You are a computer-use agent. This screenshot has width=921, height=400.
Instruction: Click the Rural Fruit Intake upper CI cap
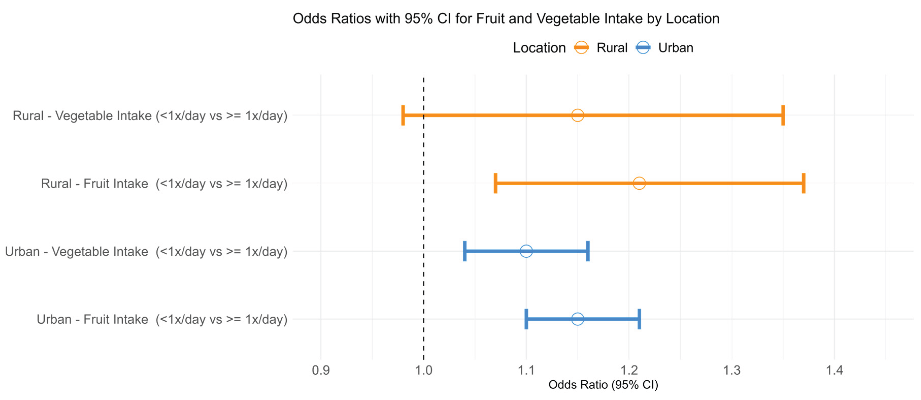pos(803,183)
